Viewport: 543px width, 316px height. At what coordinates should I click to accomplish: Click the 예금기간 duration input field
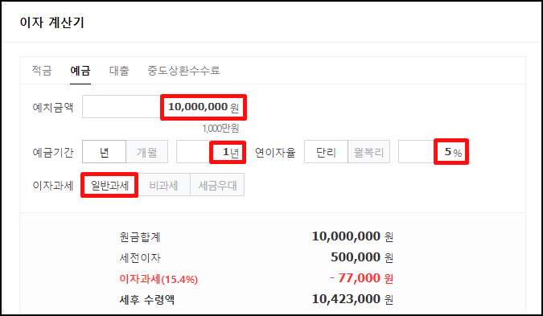pos(211,152)
